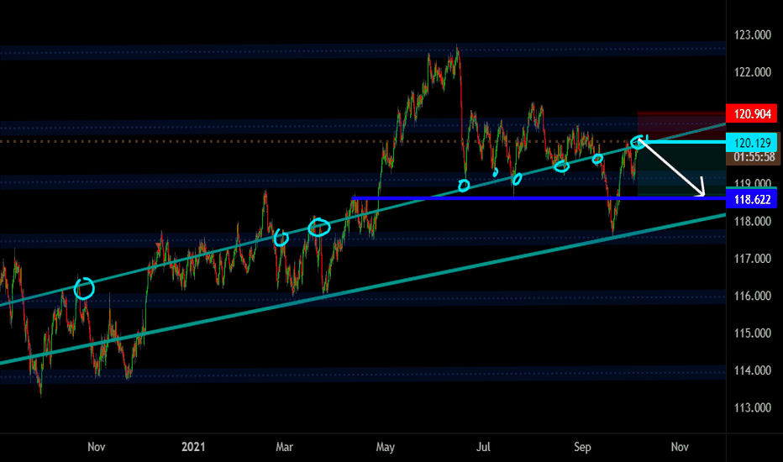The image size is (783, 462).
Task: Click the Sep label on time axis
Action: [582, 447]
